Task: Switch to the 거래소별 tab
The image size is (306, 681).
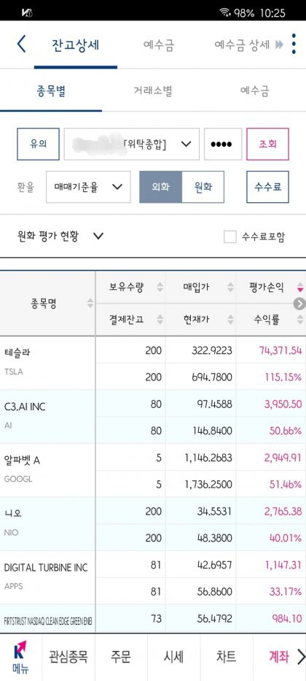Action: (x=153, y=91)
